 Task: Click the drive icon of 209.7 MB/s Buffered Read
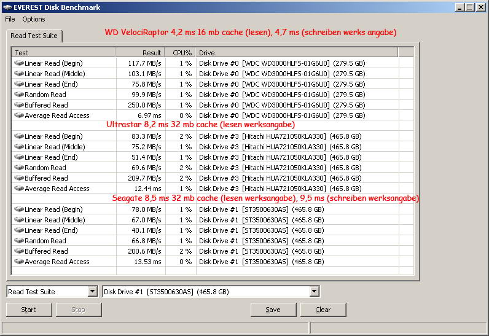[19, 178]
